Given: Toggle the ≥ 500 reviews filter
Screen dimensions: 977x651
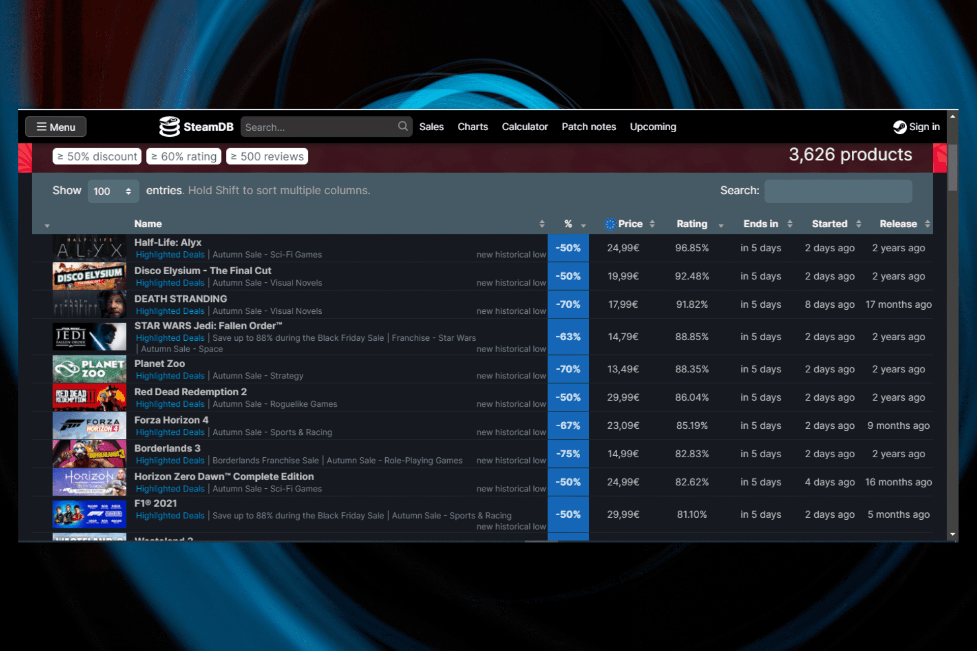Looking at the screenshot, I should [267, 156].
